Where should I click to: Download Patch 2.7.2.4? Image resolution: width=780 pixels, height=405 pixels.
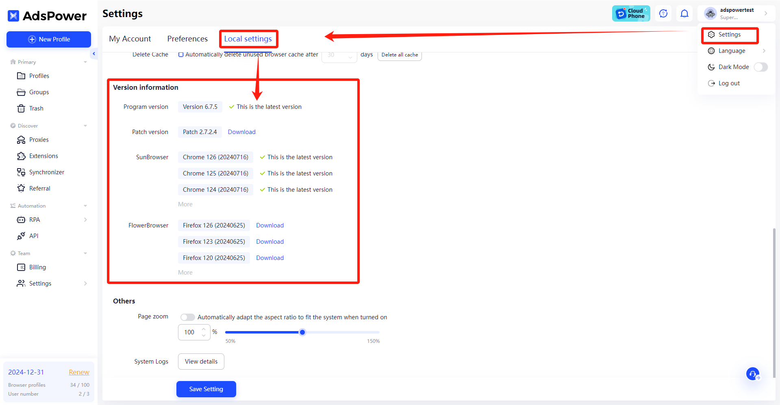click(x=242, y=132)
